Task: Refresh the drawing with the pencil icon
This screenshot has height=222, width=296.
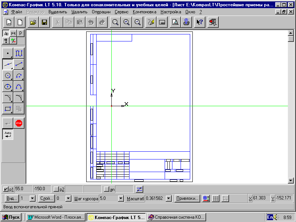Action: click(x=151, y=22)
